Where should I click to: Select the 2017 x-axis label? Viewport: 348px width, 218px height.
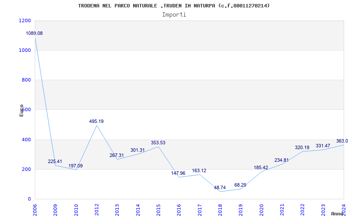point(200,210)
